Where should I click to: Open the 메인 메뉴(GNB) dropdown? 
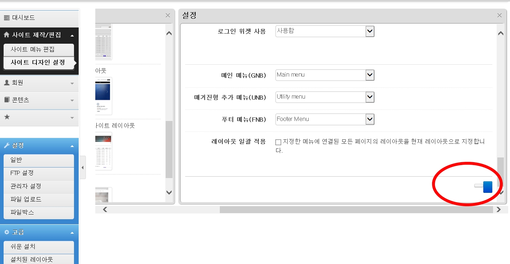(x=370, y=75)
